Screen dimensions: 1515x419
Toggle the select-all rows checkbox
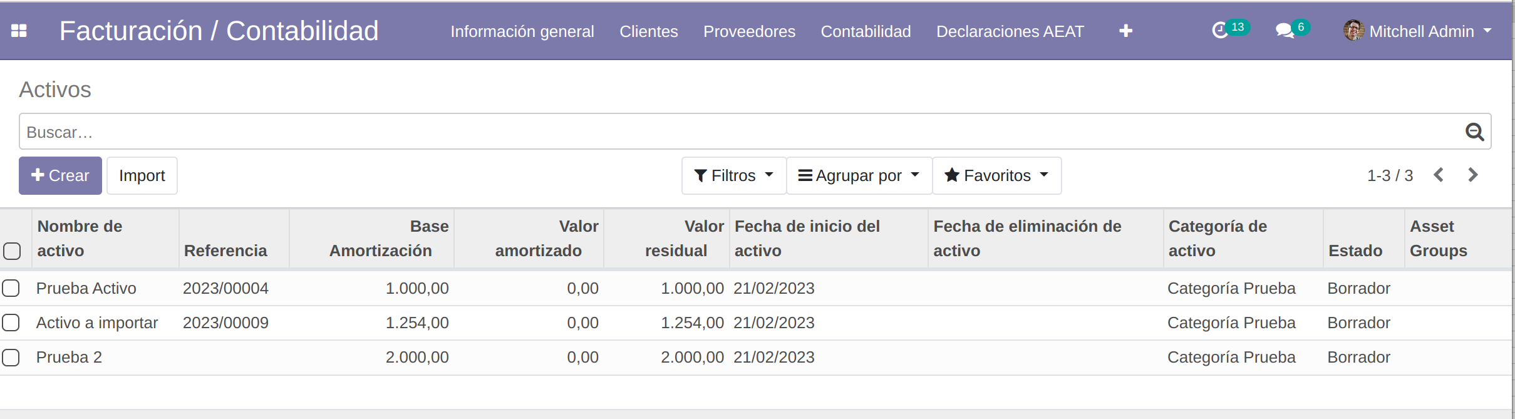12,251
